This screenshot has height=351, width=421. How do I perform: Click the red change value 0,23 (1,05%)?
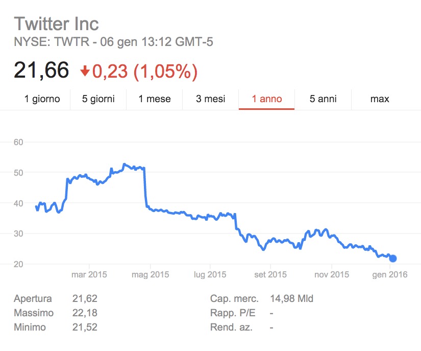point(145,71)
